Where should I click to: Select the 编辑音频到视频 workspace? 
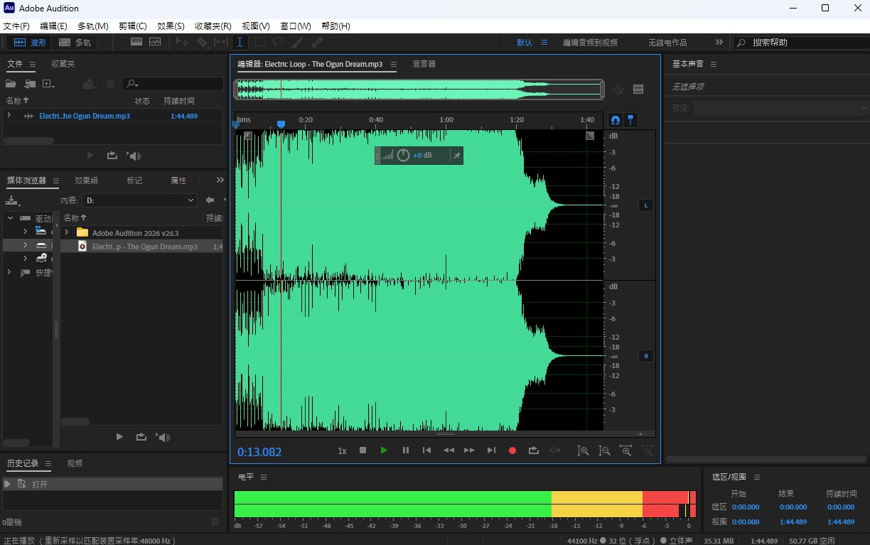(590, 43)
